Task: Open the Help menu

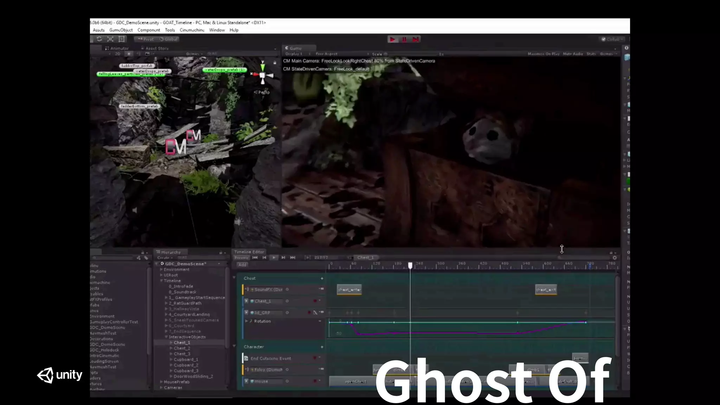Action: point(234,30)
